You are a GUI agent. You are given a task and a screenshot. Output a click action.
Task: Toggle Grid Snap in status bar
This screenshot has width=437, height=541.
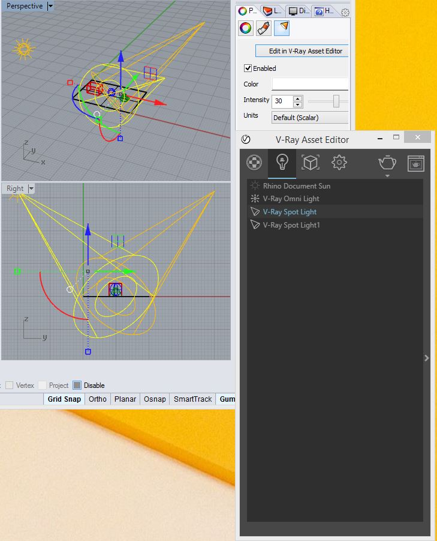64,399
